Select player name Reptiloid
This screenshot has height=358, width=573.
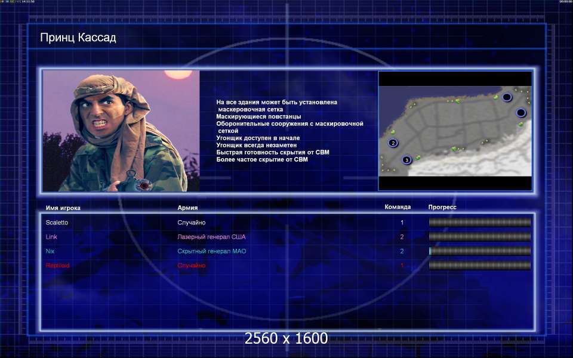58,265
